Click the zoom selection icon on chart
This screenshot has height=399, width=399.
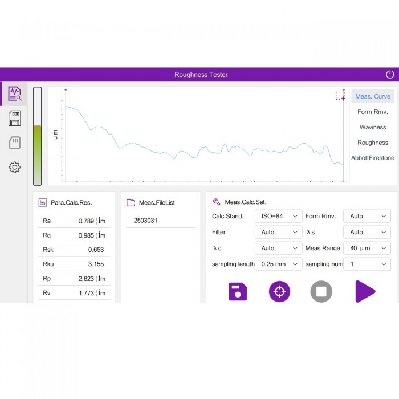coord(340,96)
